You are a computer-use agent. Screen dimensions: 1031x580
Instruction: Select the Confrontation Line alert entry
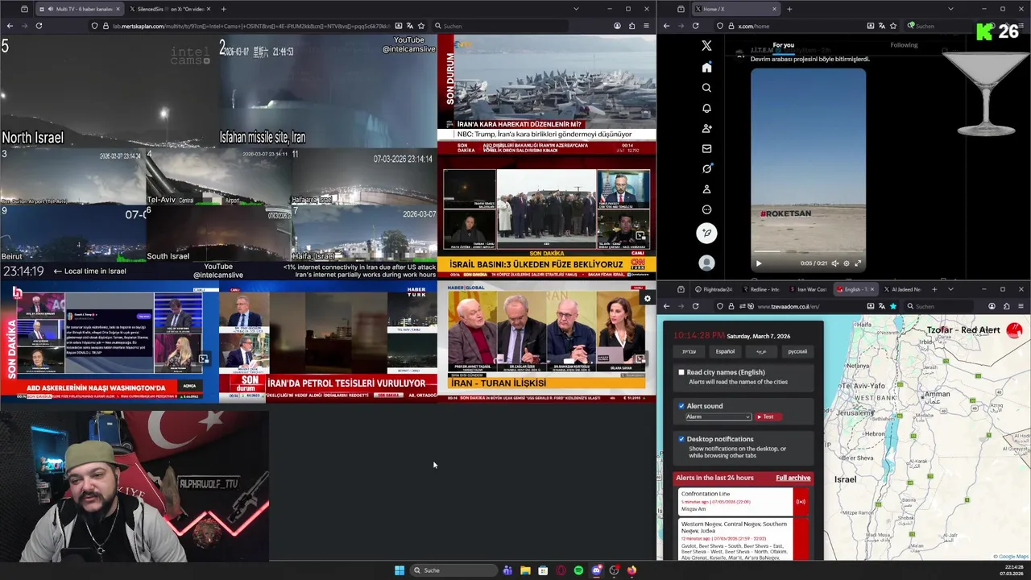tap(736, 502)
